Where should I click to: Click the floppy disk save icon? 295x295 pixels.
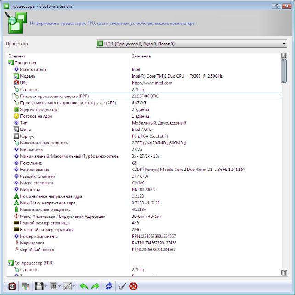pyautogui.click(x=40, y=286)
